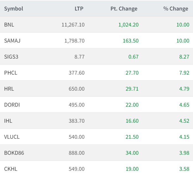Click the Pt. Change column header
Image resolution: width=193 pixels, height=176 pixels.
pyautogui.click(x=124, y=9)
